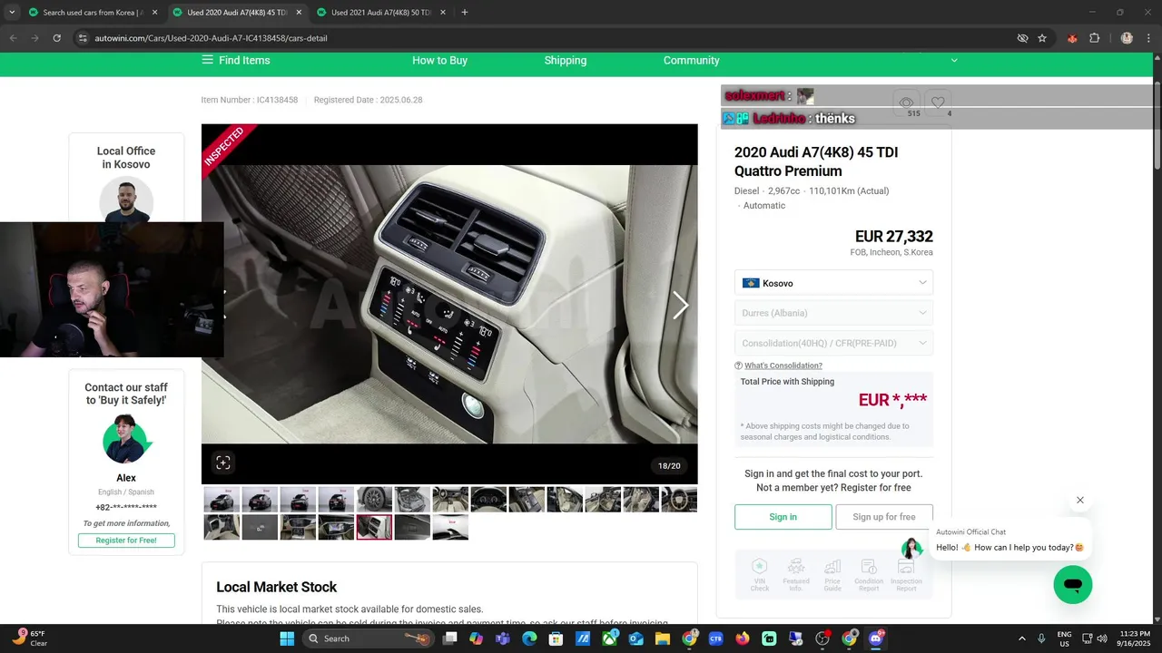The height and width of the screenshot is (653, 1162).
Task: Switch to Used 2021 Audi A7 tab
Action: pyautogui.click(x=379, y=13)
